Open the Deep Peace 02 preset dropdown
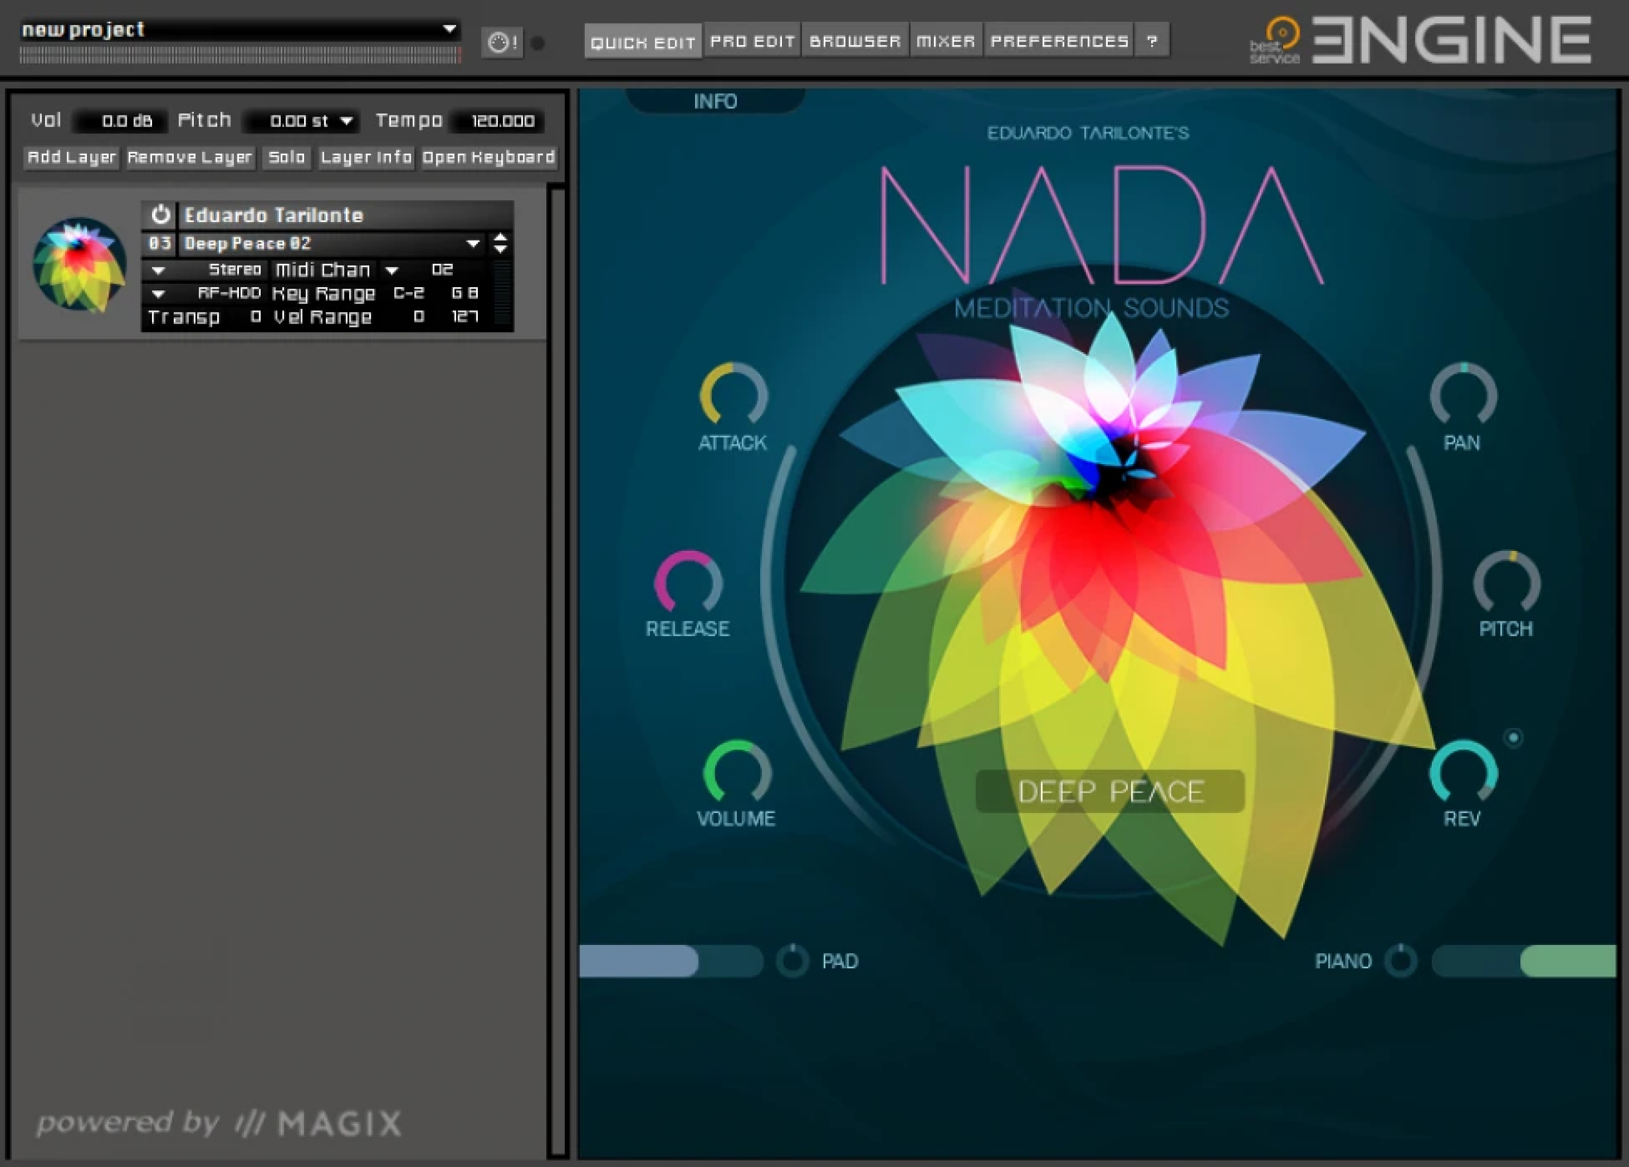The height and width of the screenshot is (1167, 1629). pyautogui.click(x=472, y=243)
